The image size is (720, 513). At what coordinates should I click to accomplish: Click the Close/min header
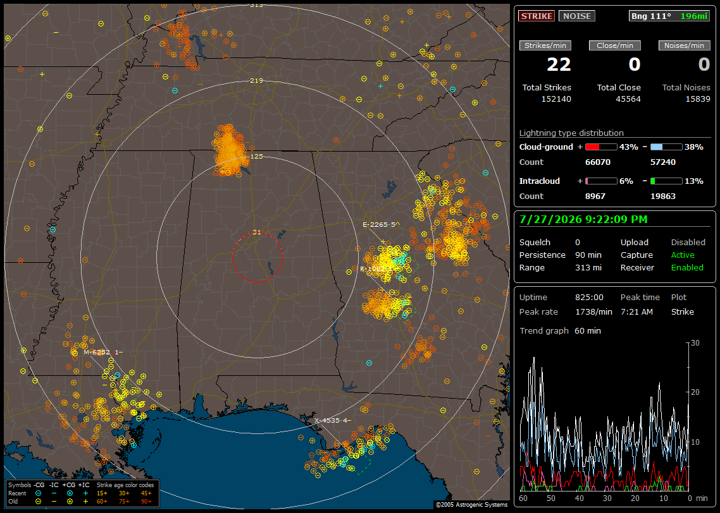tap(615, 45)
